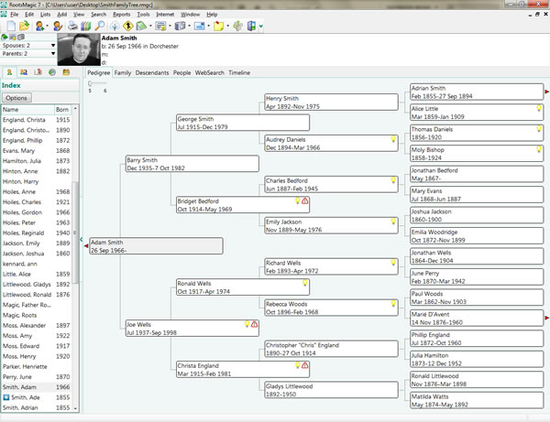
Task: Click Adam Smith's photo thumbnail
Action: point(79,49)
